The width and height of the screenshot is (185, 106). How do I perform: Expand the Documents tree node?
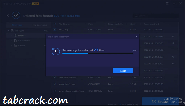click(x=12, y=41)
